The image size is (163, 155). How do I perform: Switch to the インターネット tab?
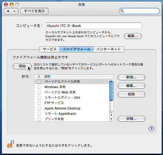point(109,49)
